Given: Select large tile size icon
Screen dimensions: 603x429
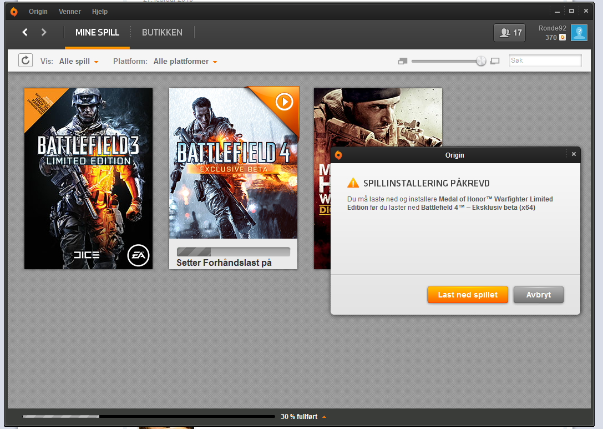Looking at the screenshot, I should [x=495, y=61].
